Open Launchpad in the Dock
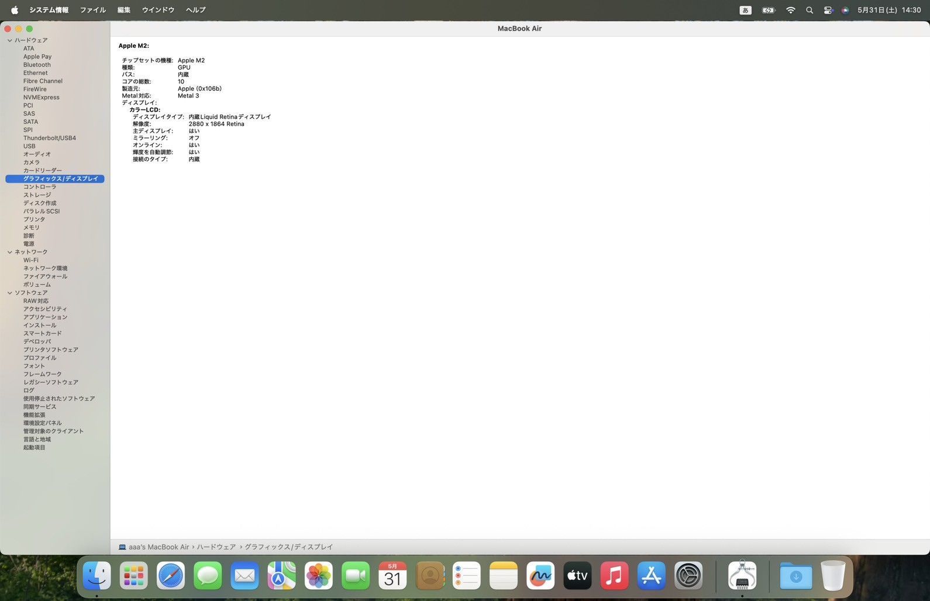 point(134,576)
